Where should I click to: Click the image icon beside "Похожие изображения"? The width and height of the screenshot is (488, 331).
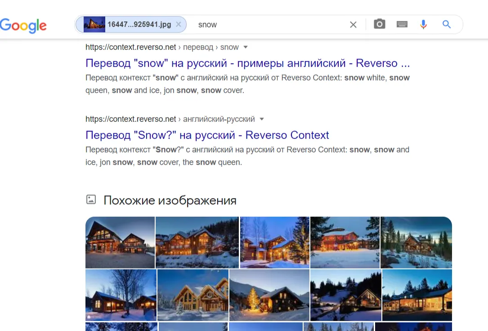pyautogui.click(x=91, y=199)
